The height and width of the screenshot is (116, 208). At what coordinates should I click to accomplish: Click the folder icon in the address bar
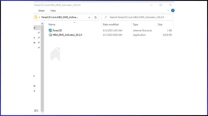point(36,17)
